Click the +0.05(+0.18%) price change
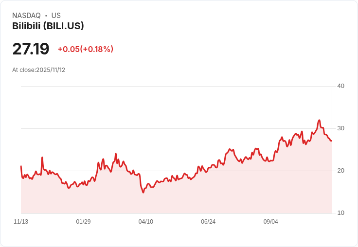 click(x=85, y=49)
